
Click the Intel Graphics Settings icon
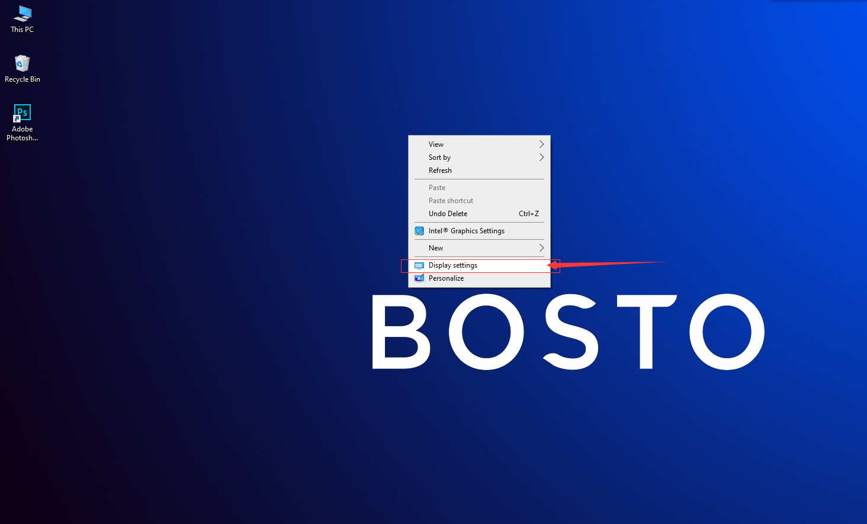pyautogui.click(x=419, y=231)
